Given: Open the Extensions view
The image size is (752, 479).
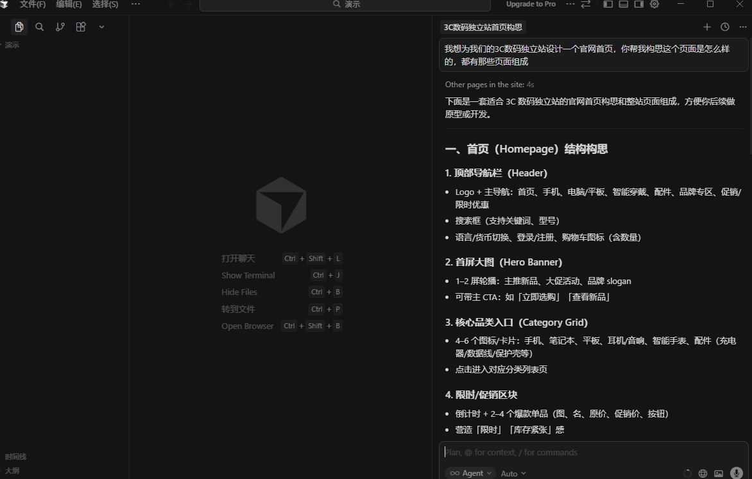Looking at the screenshot, I should pos(81,27).
